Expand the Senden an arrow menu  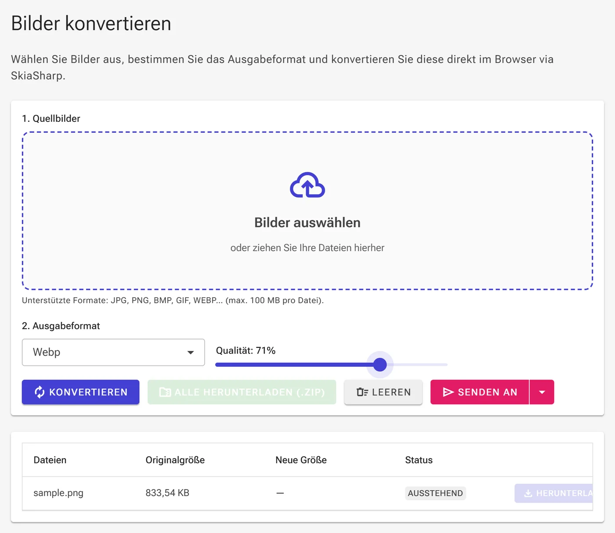[542, 392]
